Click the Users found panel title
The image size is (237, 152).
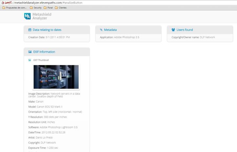tap(185, 30)
